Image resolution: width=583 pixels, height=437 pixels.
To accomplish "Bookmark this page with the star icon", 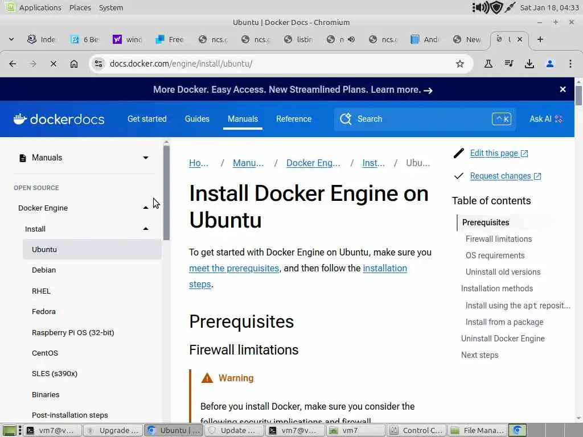I will pyautogui.click(x=460, y=64).
